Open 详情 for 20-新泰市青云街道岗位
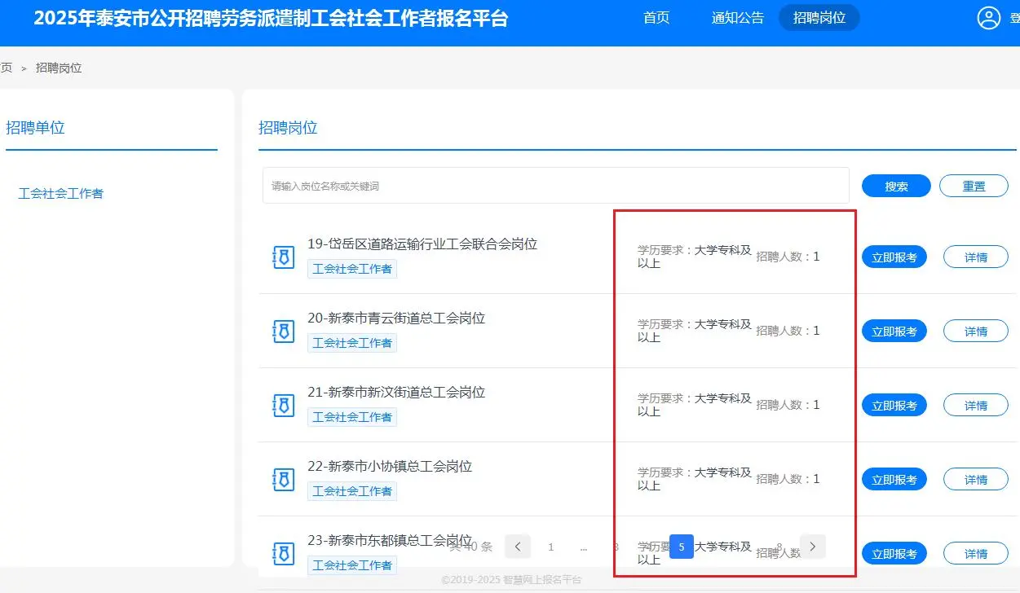The height and width of the screenshot is (593, 1020). [x=975, y=330]
